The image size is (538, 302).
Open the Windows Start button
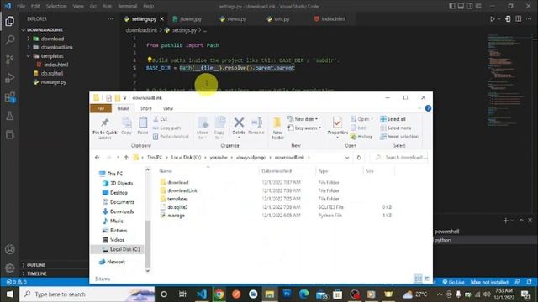(x=9, y=294)
